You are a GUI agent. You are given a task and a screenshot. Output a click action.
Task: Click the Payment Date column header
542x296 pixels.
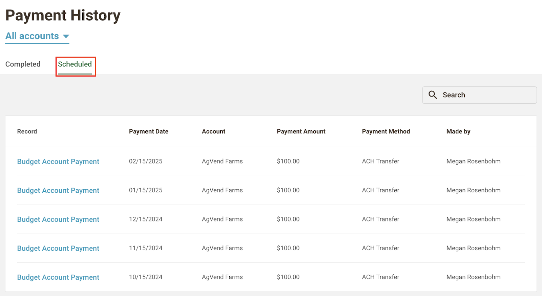point(149,131)
